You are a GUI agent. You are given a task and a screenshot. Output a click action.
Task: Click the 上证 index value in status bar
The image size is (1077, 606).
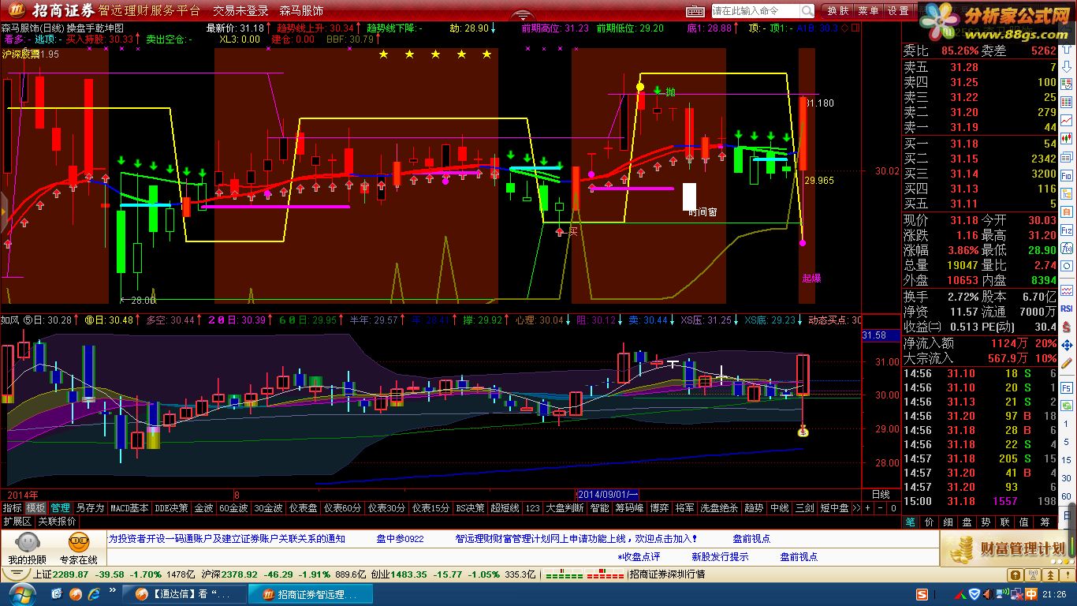(72, 574)
